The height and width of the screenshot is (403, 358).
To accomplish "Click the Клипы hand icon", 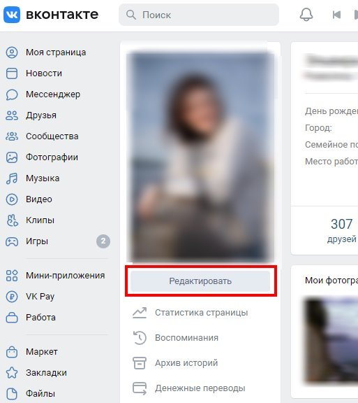I will [x=12, y=220].
